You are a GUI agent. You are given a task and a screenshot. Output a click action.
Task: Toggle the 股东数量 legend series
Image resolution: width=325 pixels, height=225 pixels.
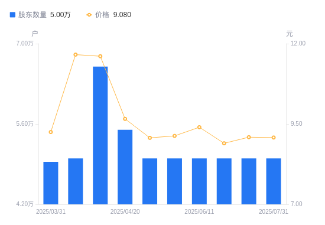(40, 15)
